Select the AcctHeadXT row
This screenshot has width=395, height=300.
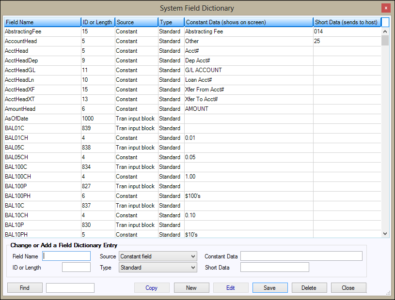(192, 99)
